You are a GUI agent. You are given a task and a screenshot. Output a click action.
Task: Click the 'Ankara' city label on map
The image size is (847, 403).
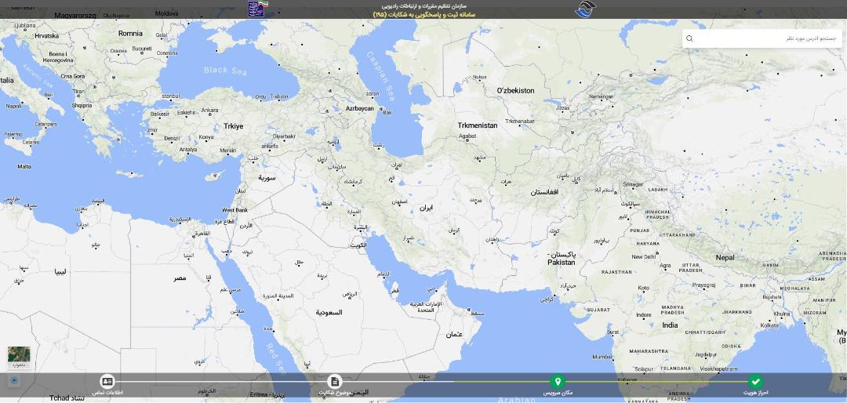[x=209, y=111]
